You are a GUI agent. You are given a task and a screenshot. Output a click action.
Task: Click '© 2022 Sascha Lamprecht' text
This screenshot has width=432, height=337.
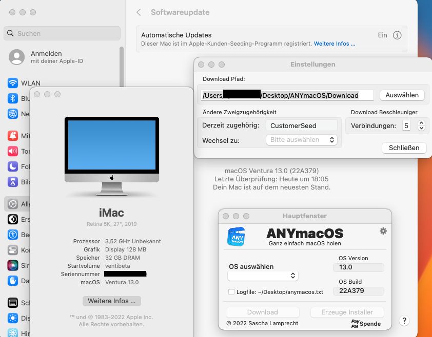[x=262, y=324]
